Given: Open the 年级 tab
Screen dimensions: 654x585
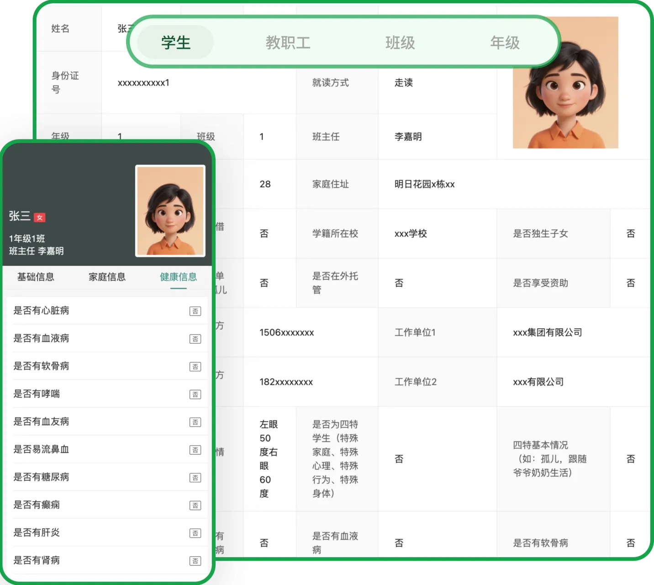Looking at the screenshot, I should click(x=504, y=43).
